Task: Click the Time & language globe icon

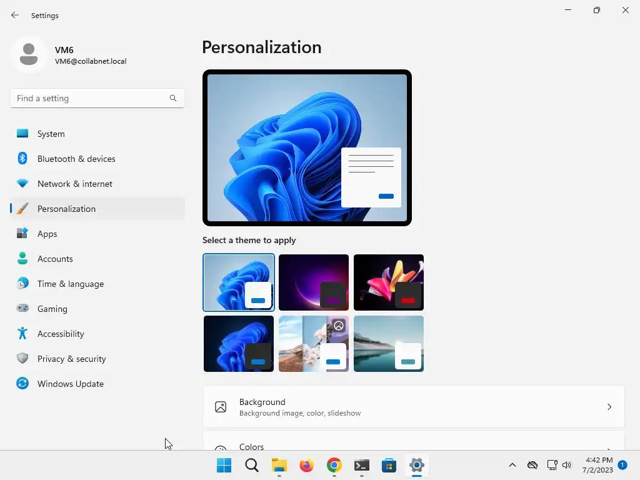Action: point(22,283)
